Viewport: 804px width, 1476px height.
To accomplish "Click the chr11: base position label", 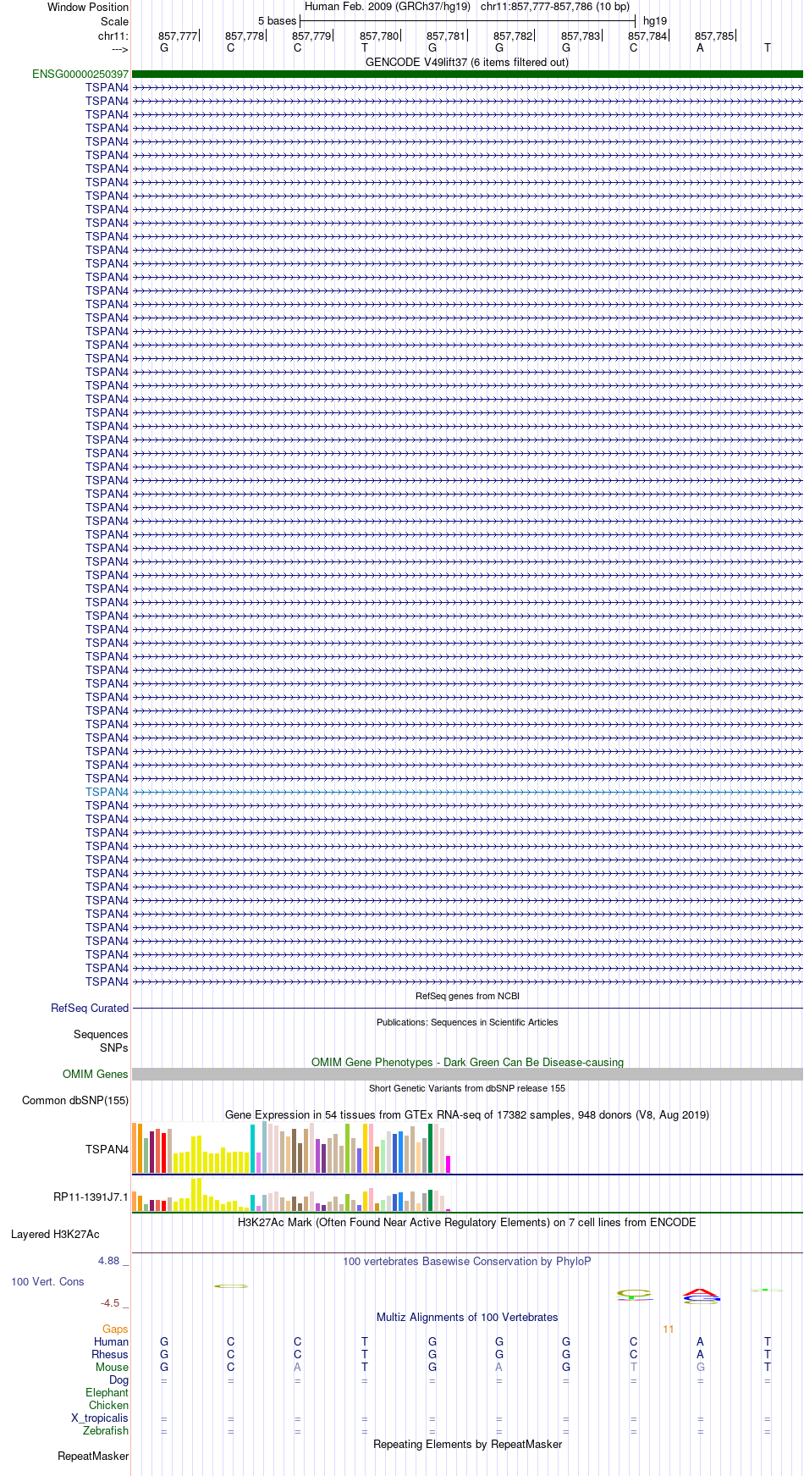I will coord(113,36).
